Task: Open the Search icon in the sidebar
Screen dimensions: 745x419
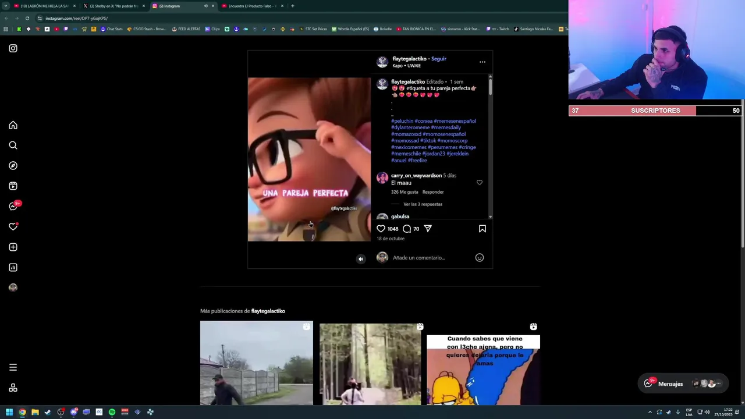Action: [x=13, y=145]
